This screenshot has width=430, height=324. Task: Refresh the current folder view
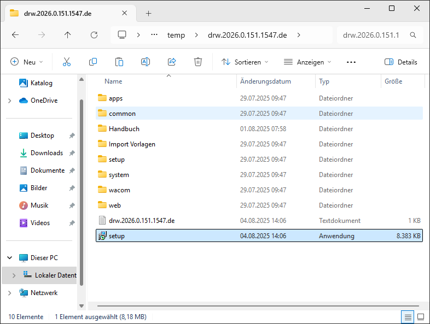[94, 35]
